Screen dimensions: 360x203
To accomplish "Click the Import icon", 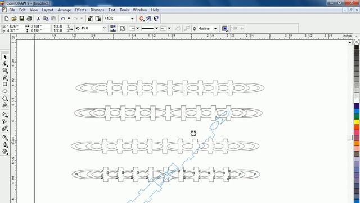I will (91, 19).
